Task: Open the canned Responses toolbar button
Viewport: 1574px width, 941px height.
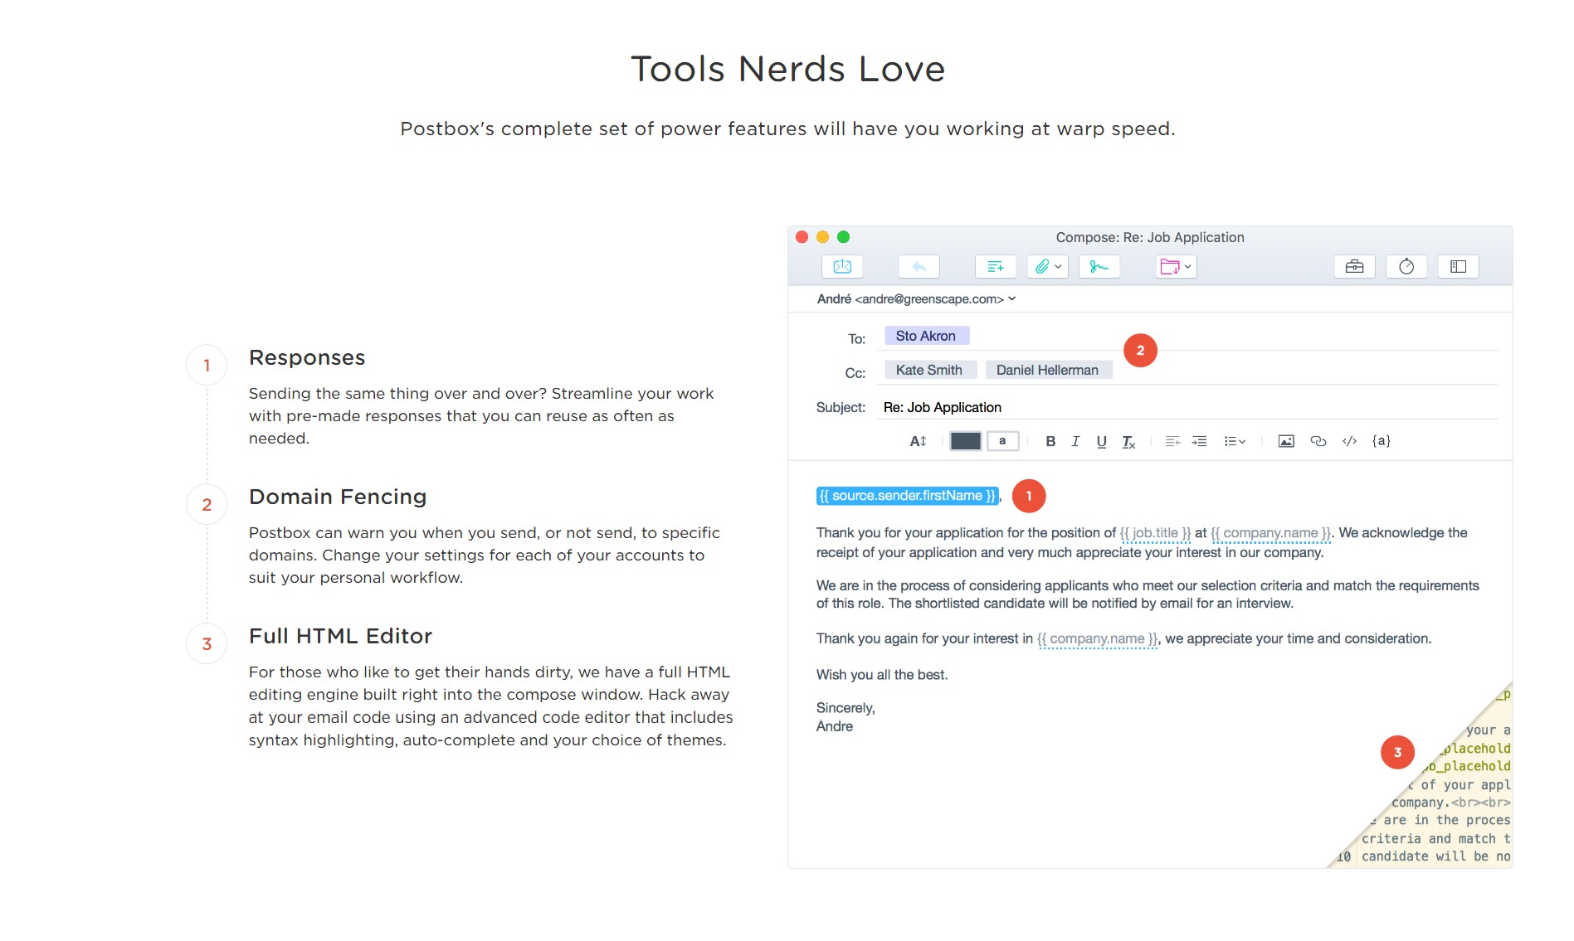Action: tap(995, 266)
